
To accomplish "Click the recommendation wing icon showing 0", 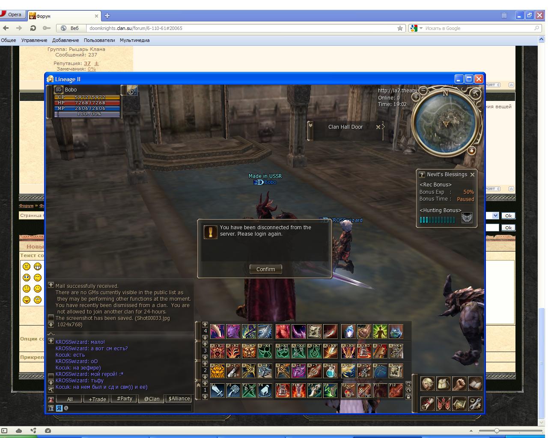I will pos(132,90).
